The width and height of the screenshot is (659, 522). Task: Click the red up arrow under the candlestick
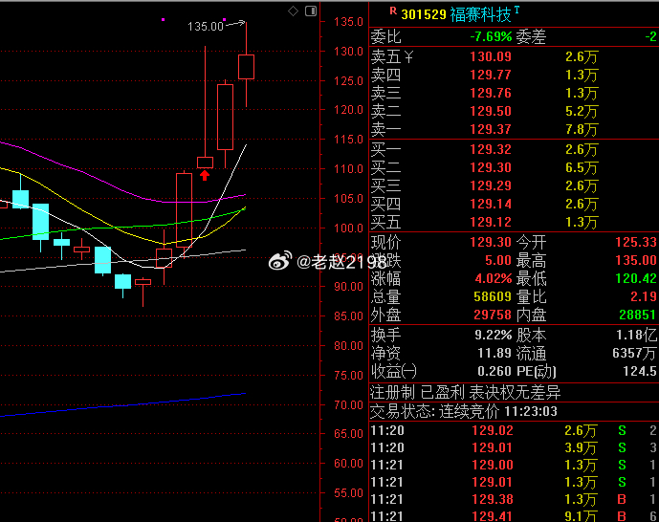pyautogui.click(x=205, y=175)
